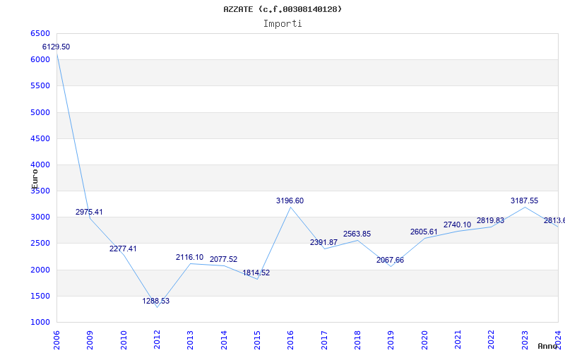Click the 2006 year axis label
Viewport: 565px width, 353px height.
point(56,340)
